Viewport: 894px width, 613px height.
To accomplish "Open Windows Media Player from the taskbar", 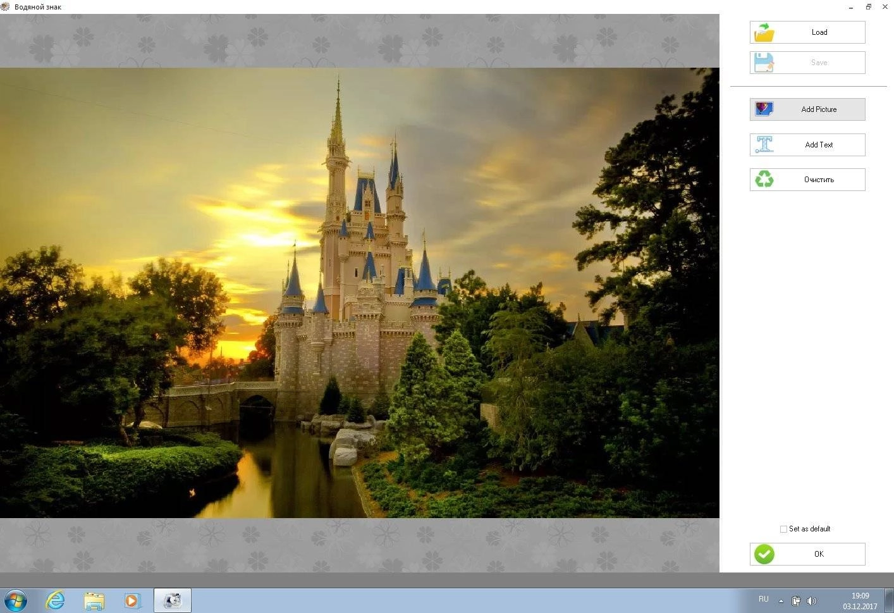I will 132,600.
